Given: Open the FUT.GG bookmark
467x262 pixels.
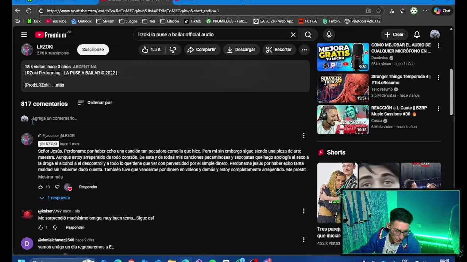Looking at the screenshot, I should [308, 21].
